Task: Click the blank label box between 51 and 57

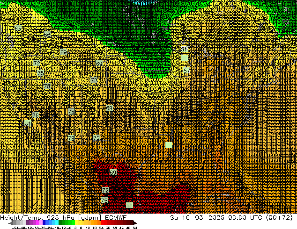Action: (184, 58)
